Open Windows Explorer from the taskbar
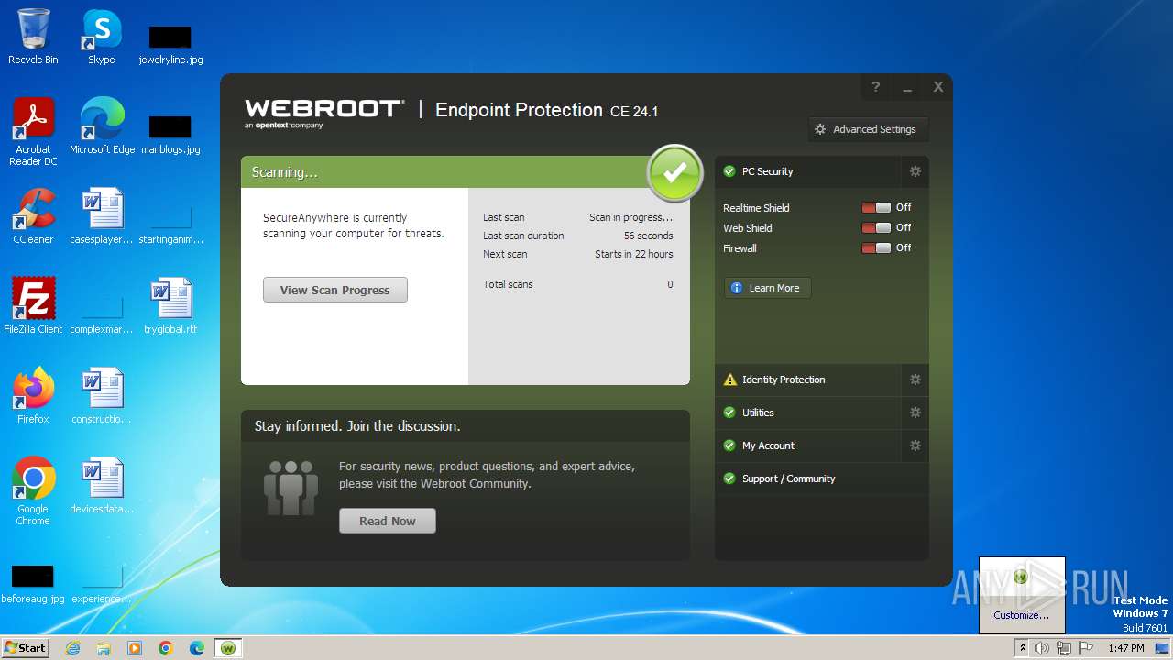The width and height of the screenshot is (1173, 660). pos(104,648)
